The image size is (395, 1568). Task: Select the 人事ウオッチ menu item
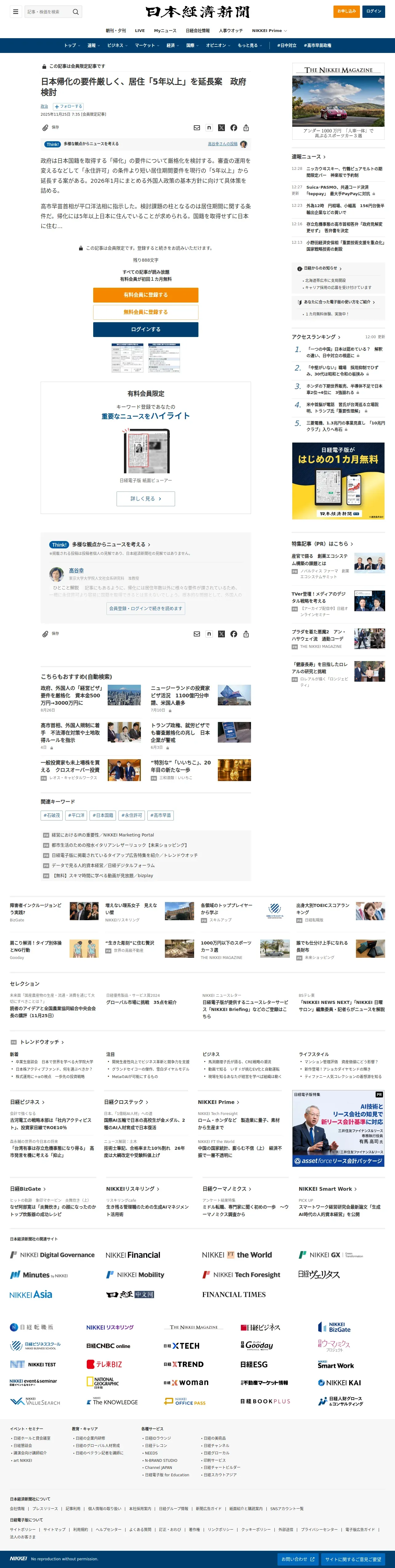[x=231, y=30]
